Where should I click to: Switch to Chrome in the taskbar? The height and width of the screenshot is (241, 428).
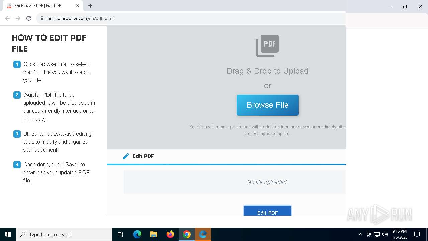pyautogui.click(x=187, y=234)
